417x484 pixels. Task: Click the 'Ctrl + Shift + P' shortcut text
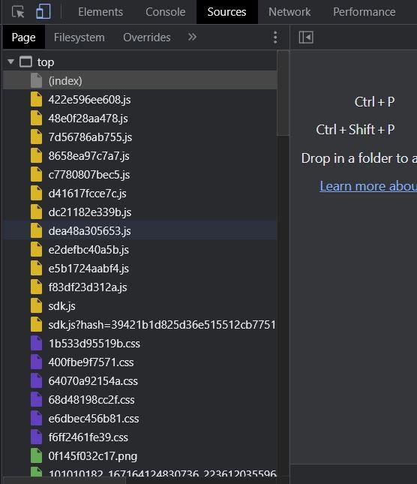click(x=355, y=130)
